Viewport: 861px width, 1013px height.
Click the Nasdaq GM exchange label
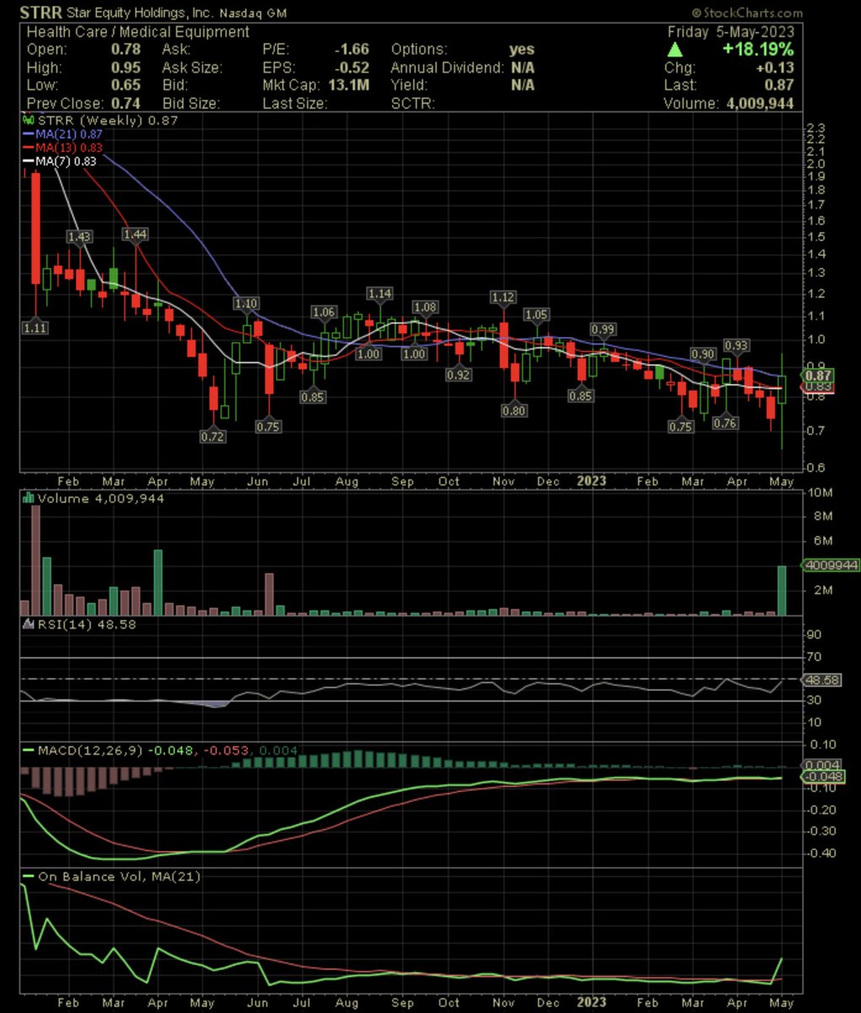click(252, 14)
